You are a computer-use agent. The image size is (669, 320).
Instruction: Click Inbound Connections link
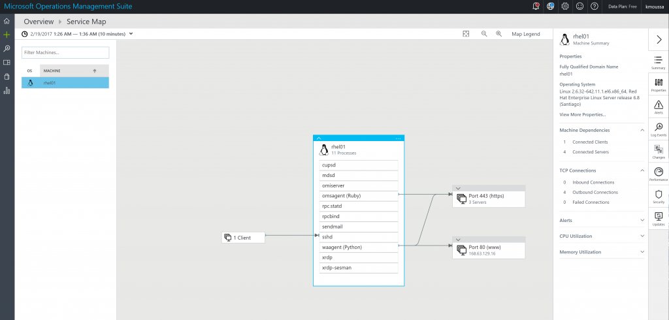click(593, 182)
